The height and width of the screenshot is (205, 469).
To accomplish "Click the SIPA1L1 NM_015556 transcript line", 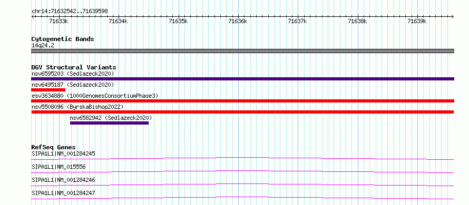I will click(x=242, y=171).
